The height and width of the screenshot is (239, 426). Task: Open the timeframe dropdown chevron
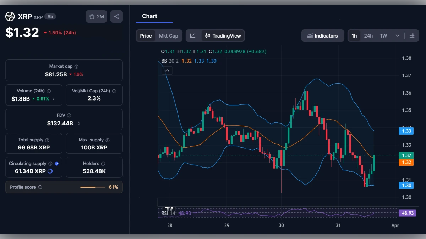tap(398, 35)
